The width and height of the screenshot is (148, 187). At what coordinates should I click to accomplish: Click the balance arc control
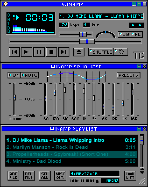[x=105, y=34]
